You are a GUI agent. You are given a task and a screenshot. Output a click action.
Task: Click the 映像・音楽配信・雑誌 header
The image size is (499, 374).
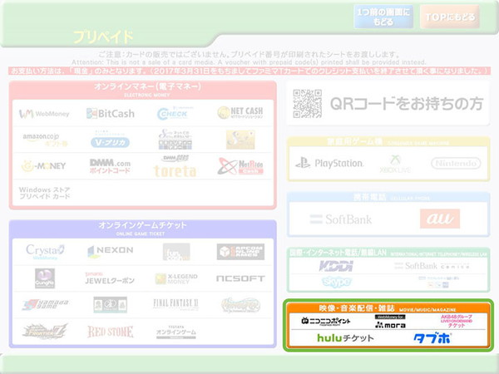388,308
